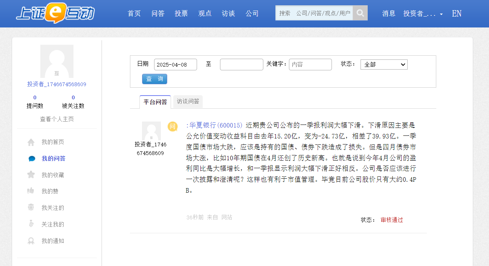Viewport: 489px width, 266px height.
Task: Open 我的问答 in sidebar
Action: point(53,159)
